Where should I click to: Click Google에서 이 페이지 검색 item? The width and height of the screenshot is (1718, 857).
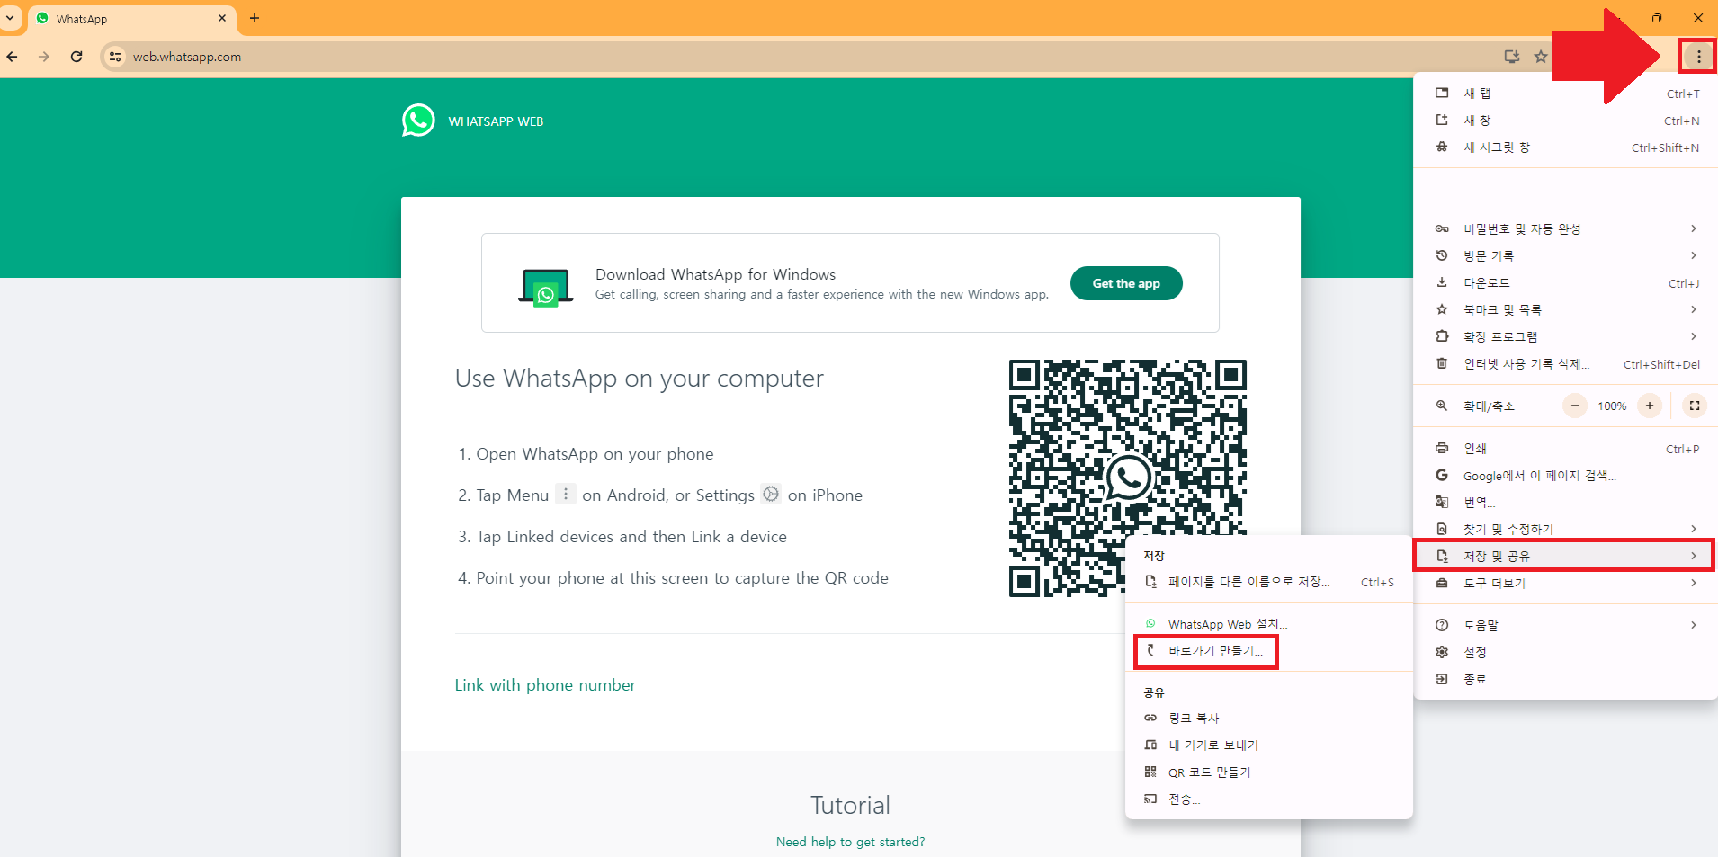tap(1566, 475)
